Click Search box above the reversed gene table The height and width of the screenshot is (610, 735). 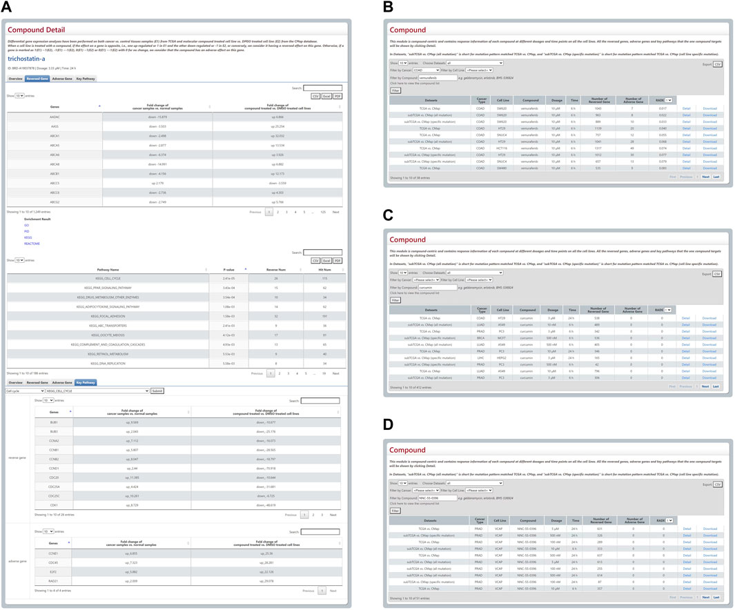tap(322, 88)
